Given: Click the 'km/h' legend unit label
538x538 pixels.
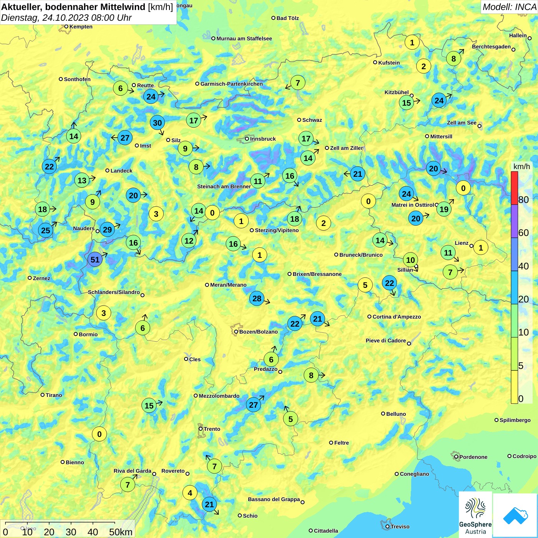Looking at the screenshot, I should coord(521,166).
